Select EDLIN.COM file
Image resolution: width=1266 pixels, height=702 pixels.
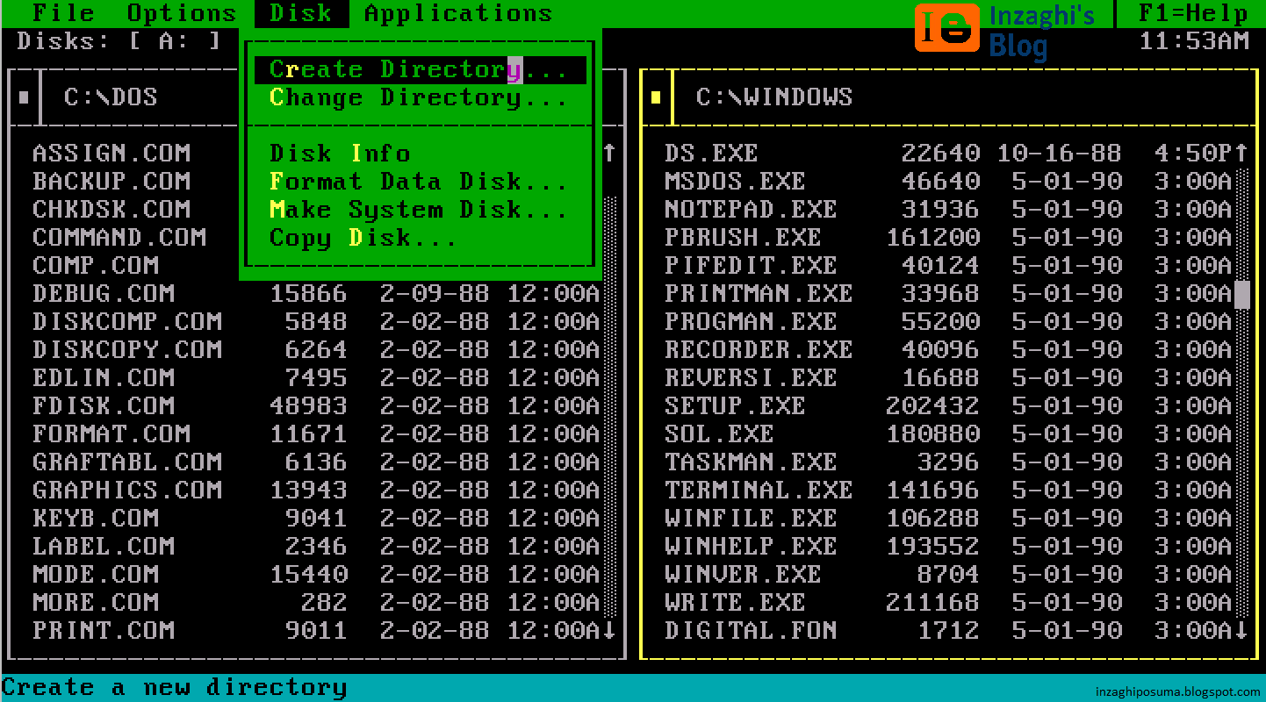click(x=316, y=377)
